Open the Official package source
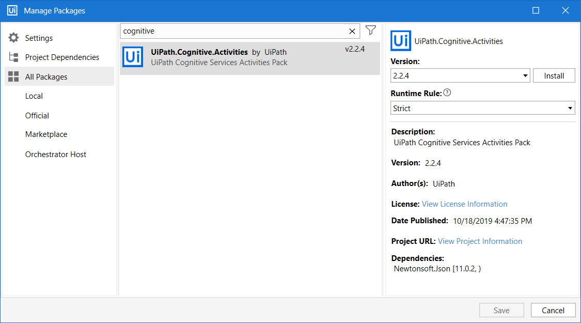The height and width of the screenshot is (323, 581). pyautogui.click(x=36, y=115)
